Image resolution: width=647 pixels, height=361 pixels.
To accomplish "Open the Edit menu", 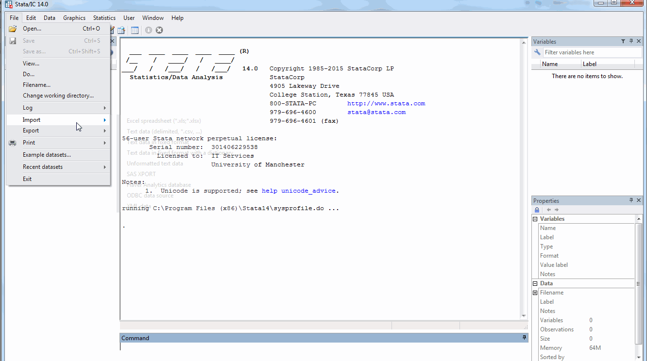I will 31,18.
